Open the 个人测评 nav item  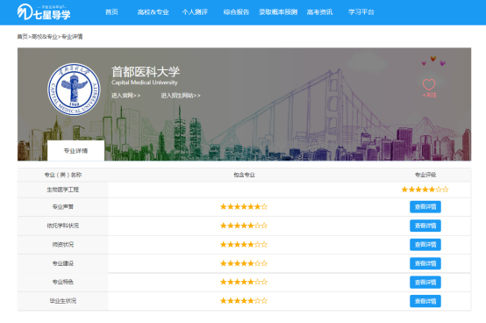click(195, 12)
